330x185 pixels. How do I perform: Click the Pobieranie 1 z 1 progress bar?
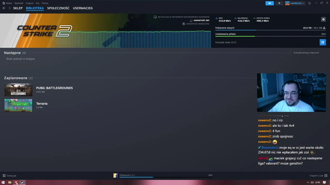coord(166,177)
